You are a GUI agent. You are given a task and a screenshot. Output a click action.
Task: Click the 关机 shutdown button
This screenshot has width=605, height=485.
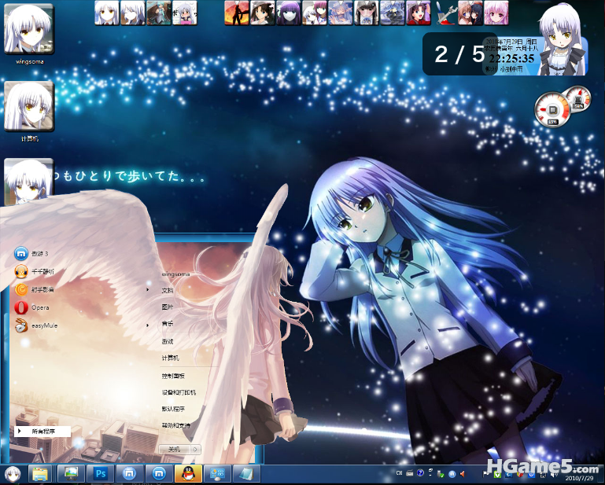[175, 450]
